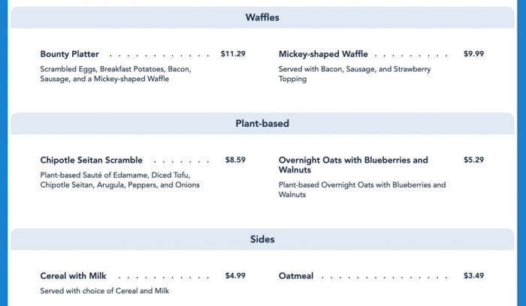
Task: Click the $8.59 price
Action: pos(235,160)
